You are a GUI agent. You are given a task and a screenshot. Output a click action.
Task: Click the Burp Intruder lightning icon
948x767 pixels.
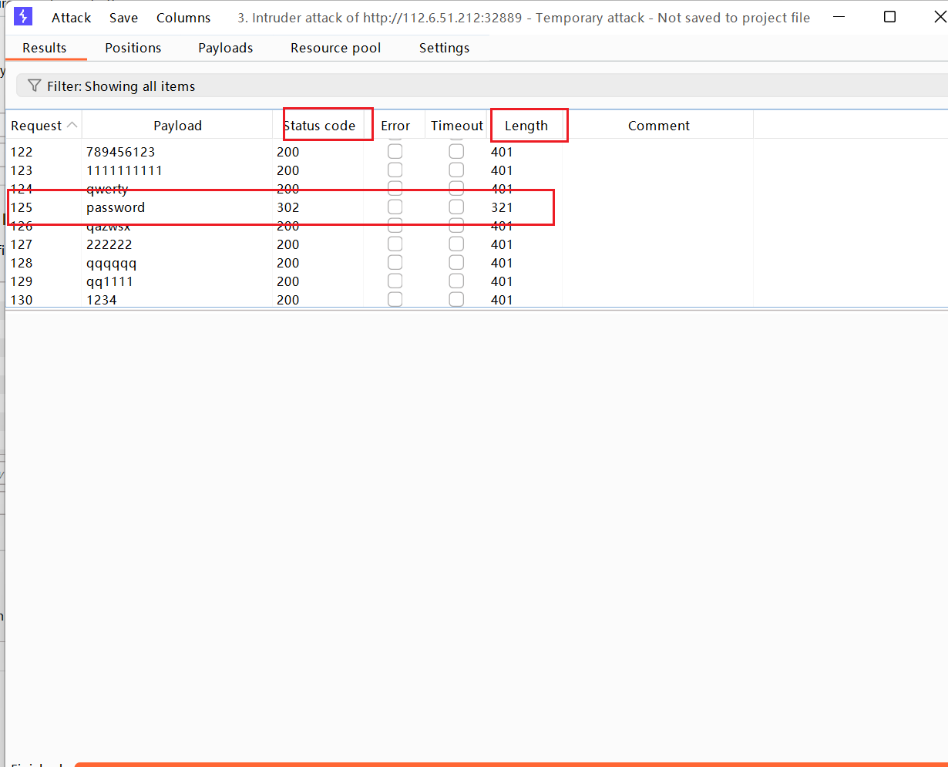point(23,17)
